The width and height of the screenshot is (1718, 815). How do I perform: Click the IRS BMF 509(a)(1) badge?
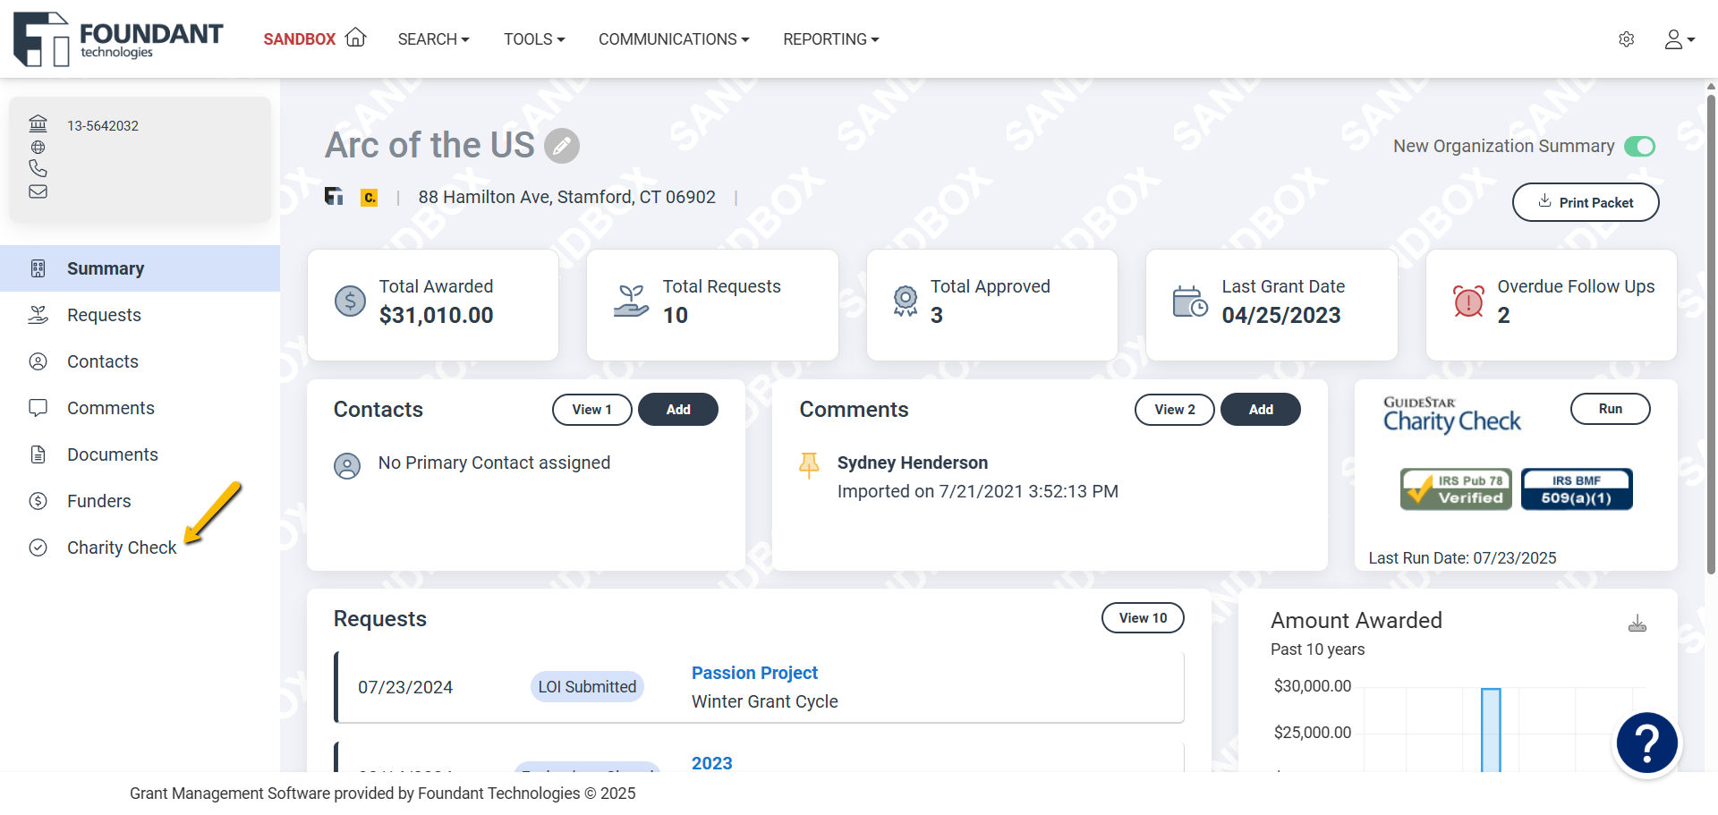1577,489
